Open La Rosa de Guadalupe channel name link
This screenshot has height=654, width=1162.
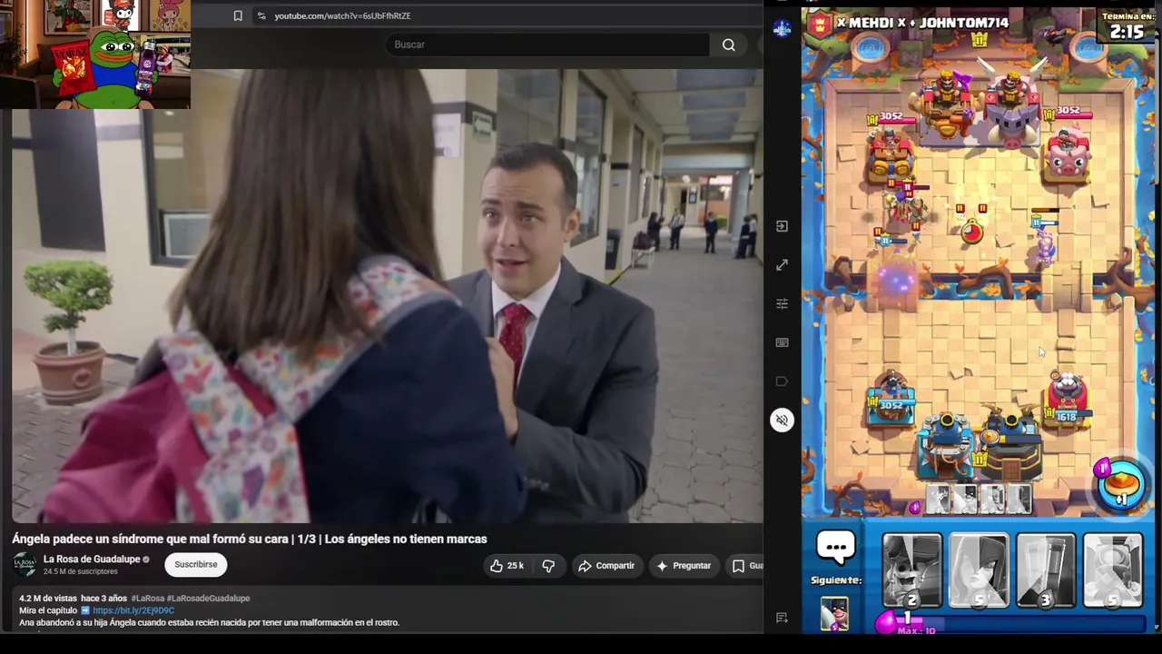(x=92, y=559)
